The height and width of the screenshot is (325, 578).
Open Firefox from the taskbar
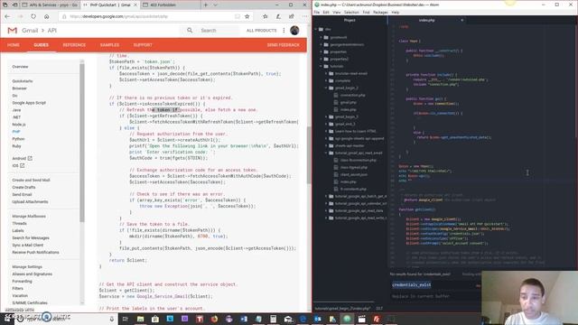(x=214, y=319)
